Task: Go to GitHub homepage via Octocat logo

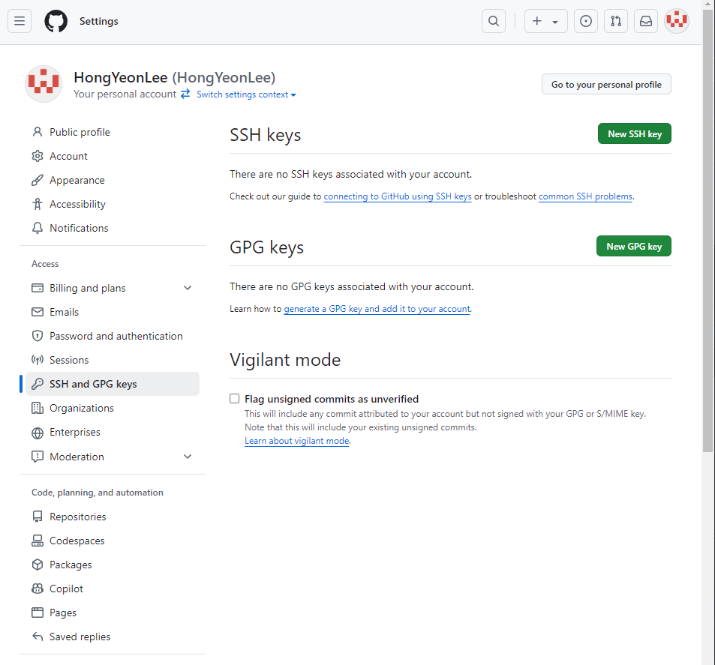Action: (x=56, y=21)
